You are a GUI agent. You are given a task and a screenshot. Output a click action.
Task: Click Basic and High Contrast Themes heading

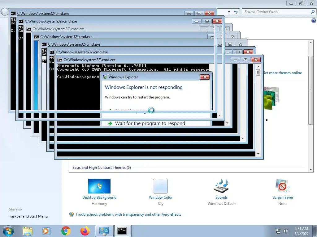click(x=102, y=168)
